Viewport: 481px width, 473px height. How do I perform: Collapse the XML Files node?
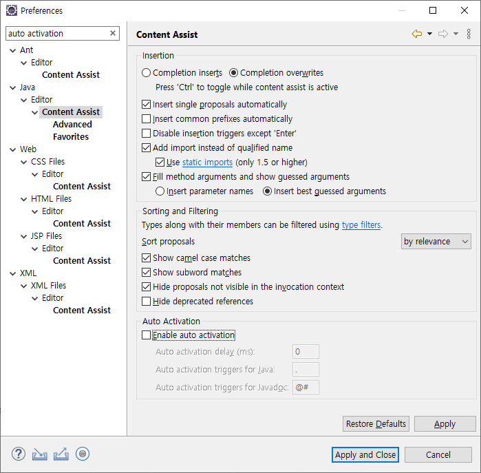[x=24, y=286]
